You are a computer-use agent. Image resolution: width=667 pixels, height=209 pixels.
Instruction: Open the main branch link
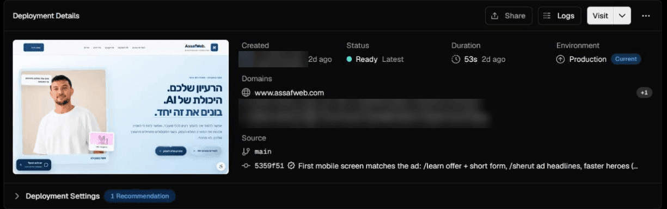(263, 151)
